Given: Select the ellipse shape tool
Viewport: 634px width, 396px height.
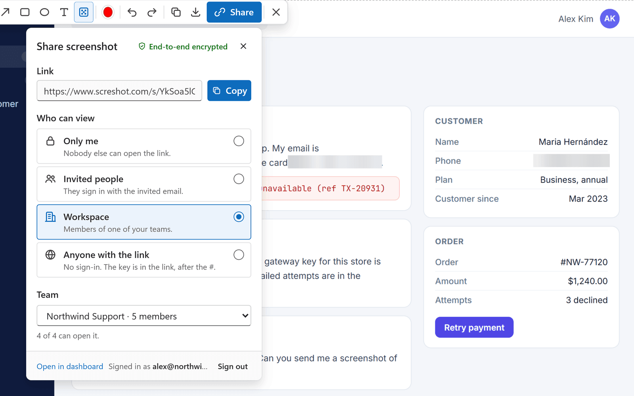Looking at the screenshot, I should click(x=44, y=12).
